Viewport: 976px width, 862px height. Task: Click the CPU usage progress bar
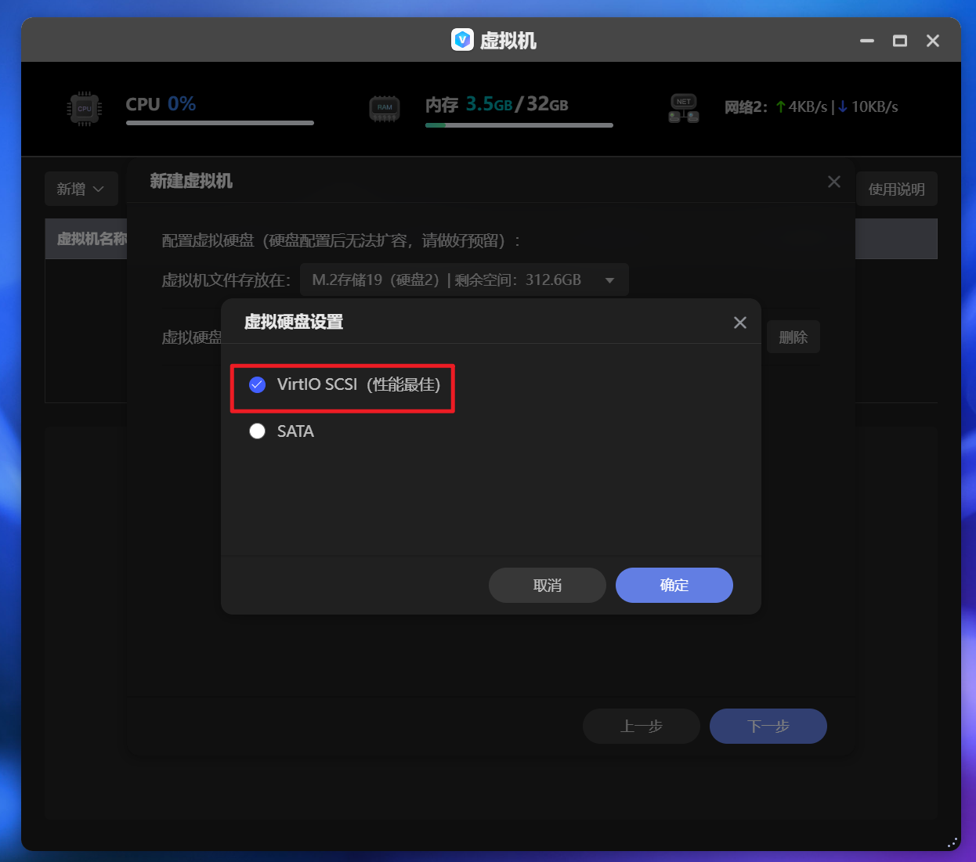220,123
